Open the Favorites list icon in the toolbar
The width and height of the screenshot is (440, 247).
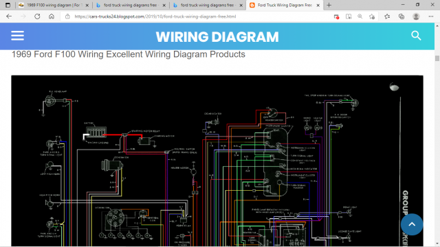point(387,16)
